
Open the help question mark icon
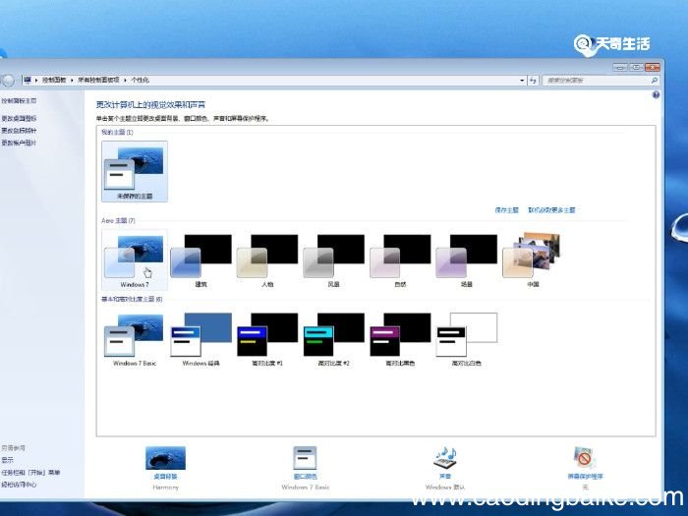click(x=656, y=94)
